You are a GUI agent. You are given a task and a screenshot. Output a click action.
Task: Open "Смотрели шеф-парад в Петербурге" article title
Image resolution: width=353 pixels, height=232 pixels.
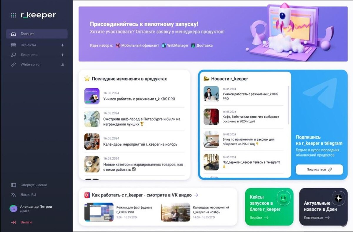pos(142,122)
